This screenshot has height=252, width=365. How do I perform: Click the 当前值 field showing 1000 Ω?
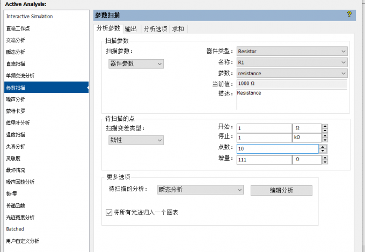pyautogui.click(x=292, y=84)
